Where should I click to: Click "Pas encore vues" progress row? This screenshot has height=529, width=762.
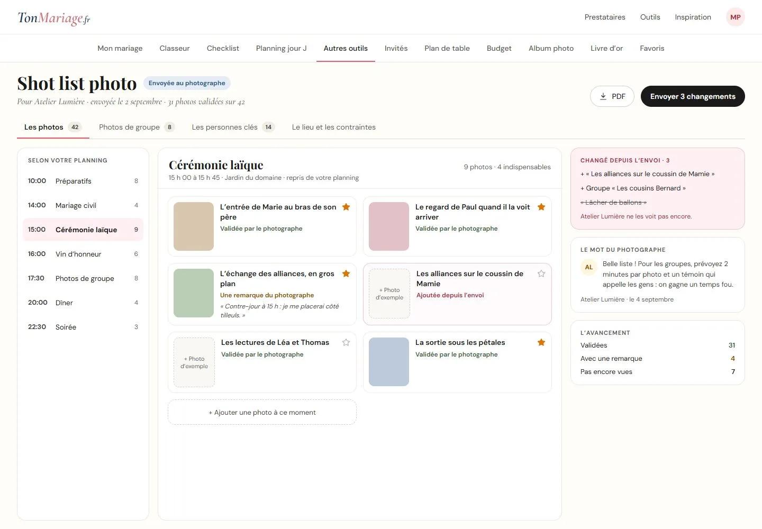point(658,371)
